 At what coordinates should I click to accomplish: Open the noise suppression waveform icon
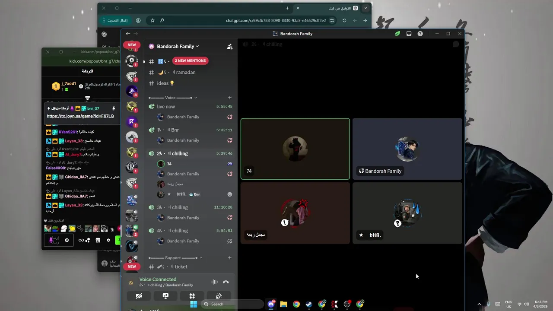(x=214, y=282)
